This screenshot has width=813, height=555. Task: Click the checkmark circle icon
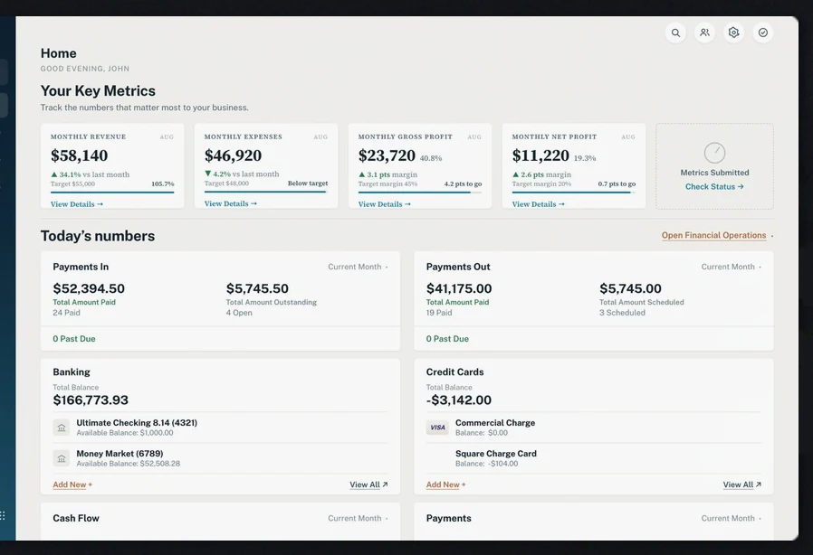tap(762, 33)
